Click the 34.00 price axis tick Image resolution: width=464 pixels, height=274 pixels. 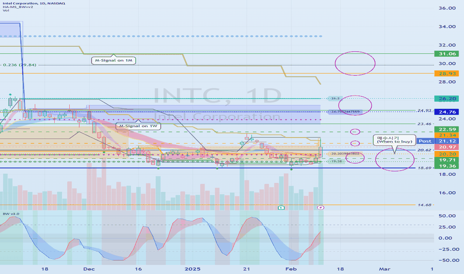[447, 27]
